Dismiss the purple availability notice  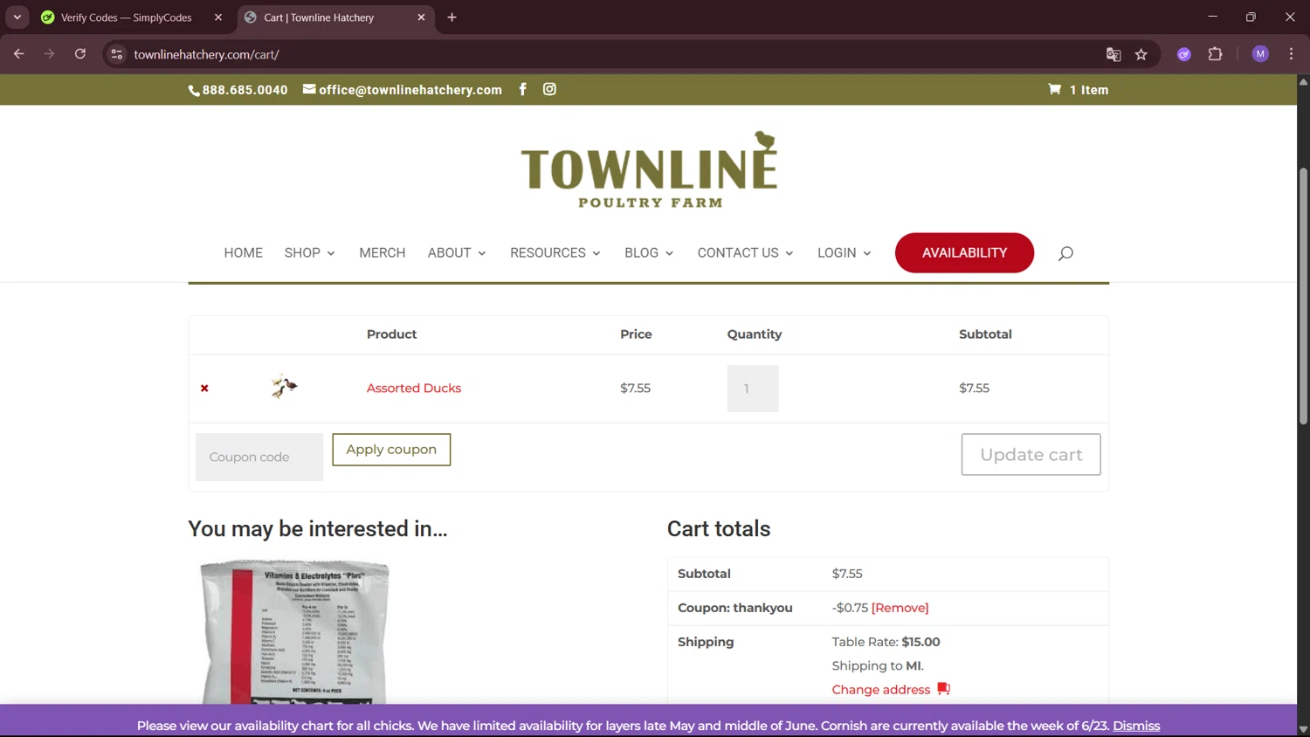coord(1136,726)
